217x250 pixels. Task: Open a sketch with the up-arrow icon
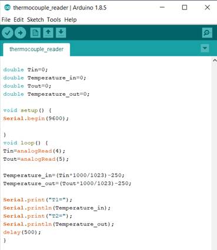(x=48, y=32)
